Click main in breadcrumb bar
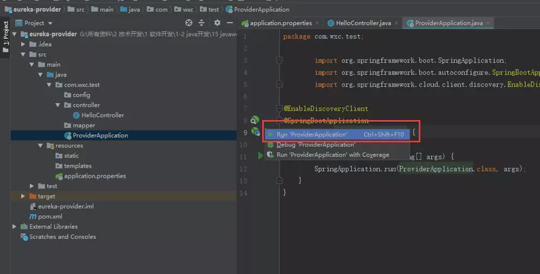 tap(102, 9)
